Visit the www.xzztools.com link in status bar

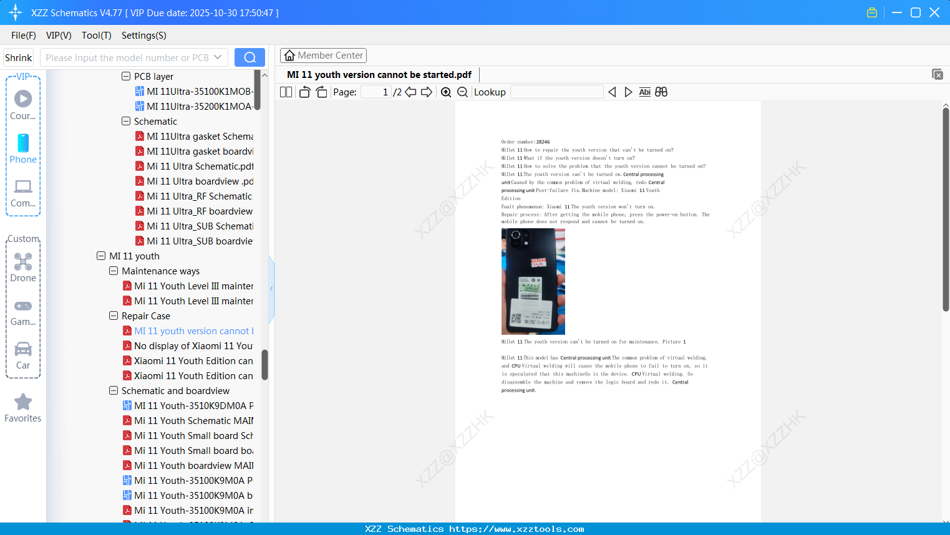pos(516,529)
